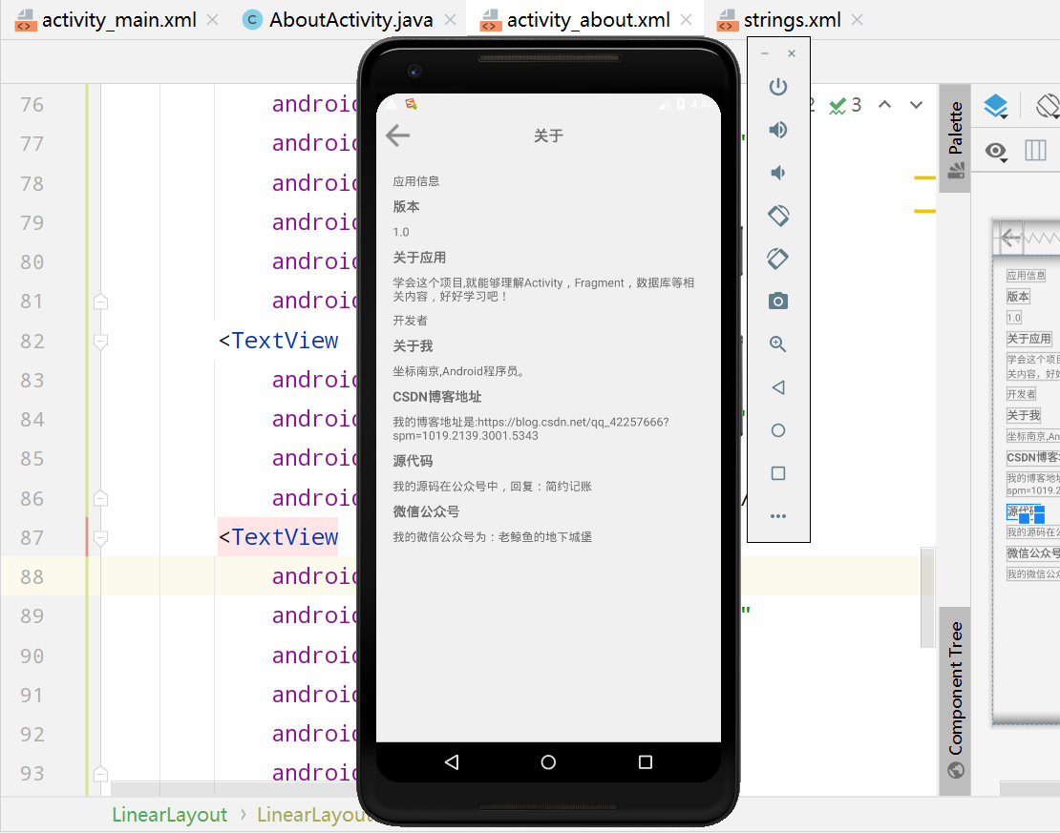
Task: Click the emulator toolbar Overview square icon
Action: tap(778, 473)
